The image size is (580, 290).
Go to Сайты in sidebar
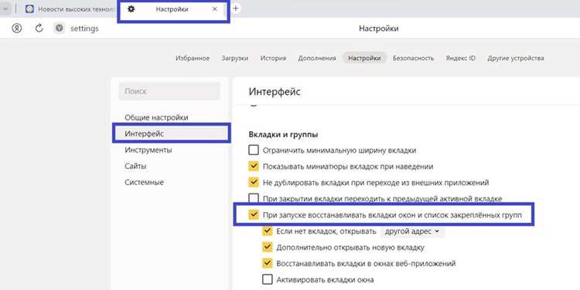point(135,166)
